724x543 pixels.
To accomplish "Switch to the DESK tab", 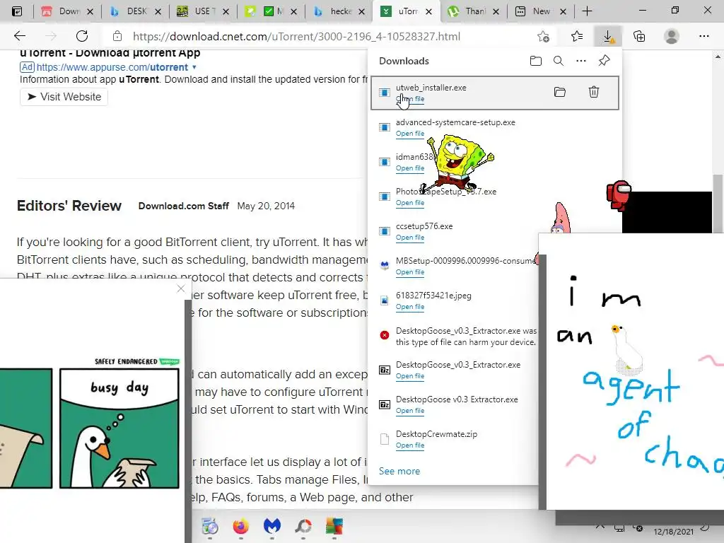I will tap(135, 11).
